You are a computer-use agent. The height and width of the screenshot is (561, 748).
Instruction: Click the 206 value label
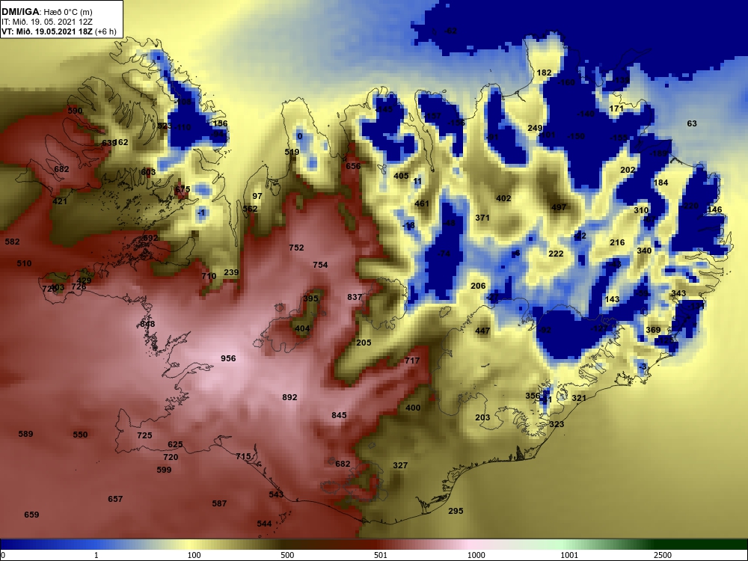coord(478,286)
